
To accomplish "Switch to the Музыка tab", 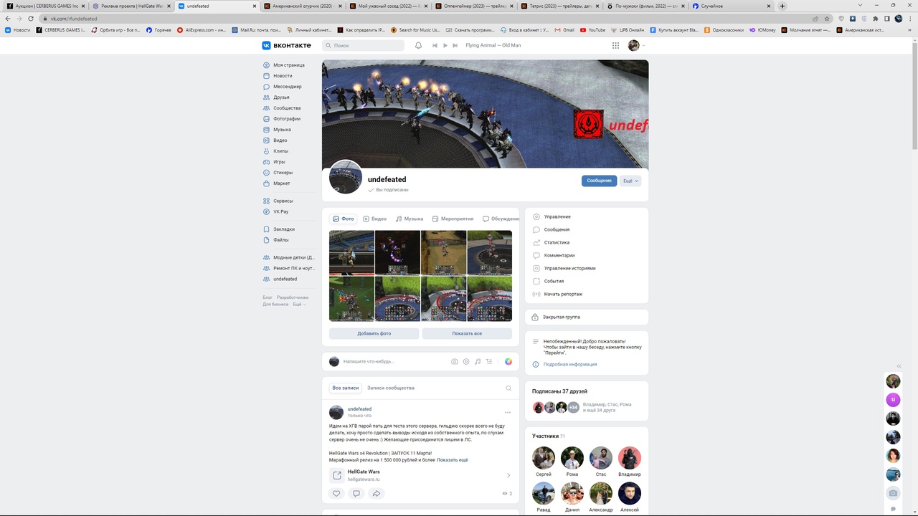I will point(410,219).
